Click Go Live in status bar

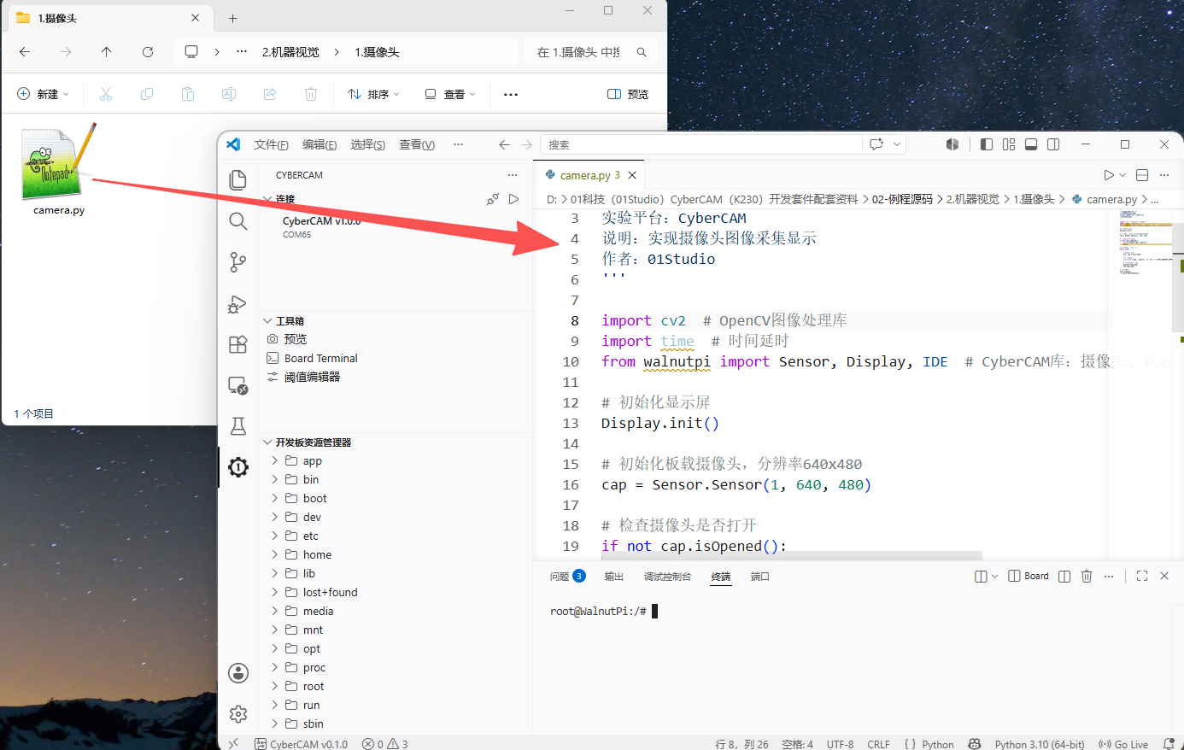[x=1123, y=744]
